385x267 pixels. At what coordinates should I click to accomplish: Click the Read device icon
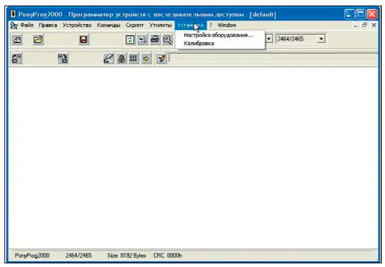(17, 58)
